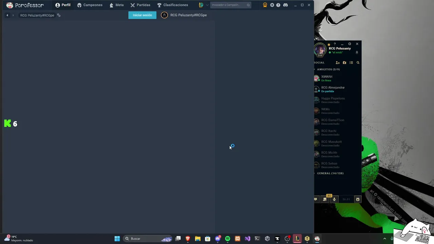
Task: Open the Perfil tab in Porofessor
Action: pyautogui.click(x=63, y=5)
